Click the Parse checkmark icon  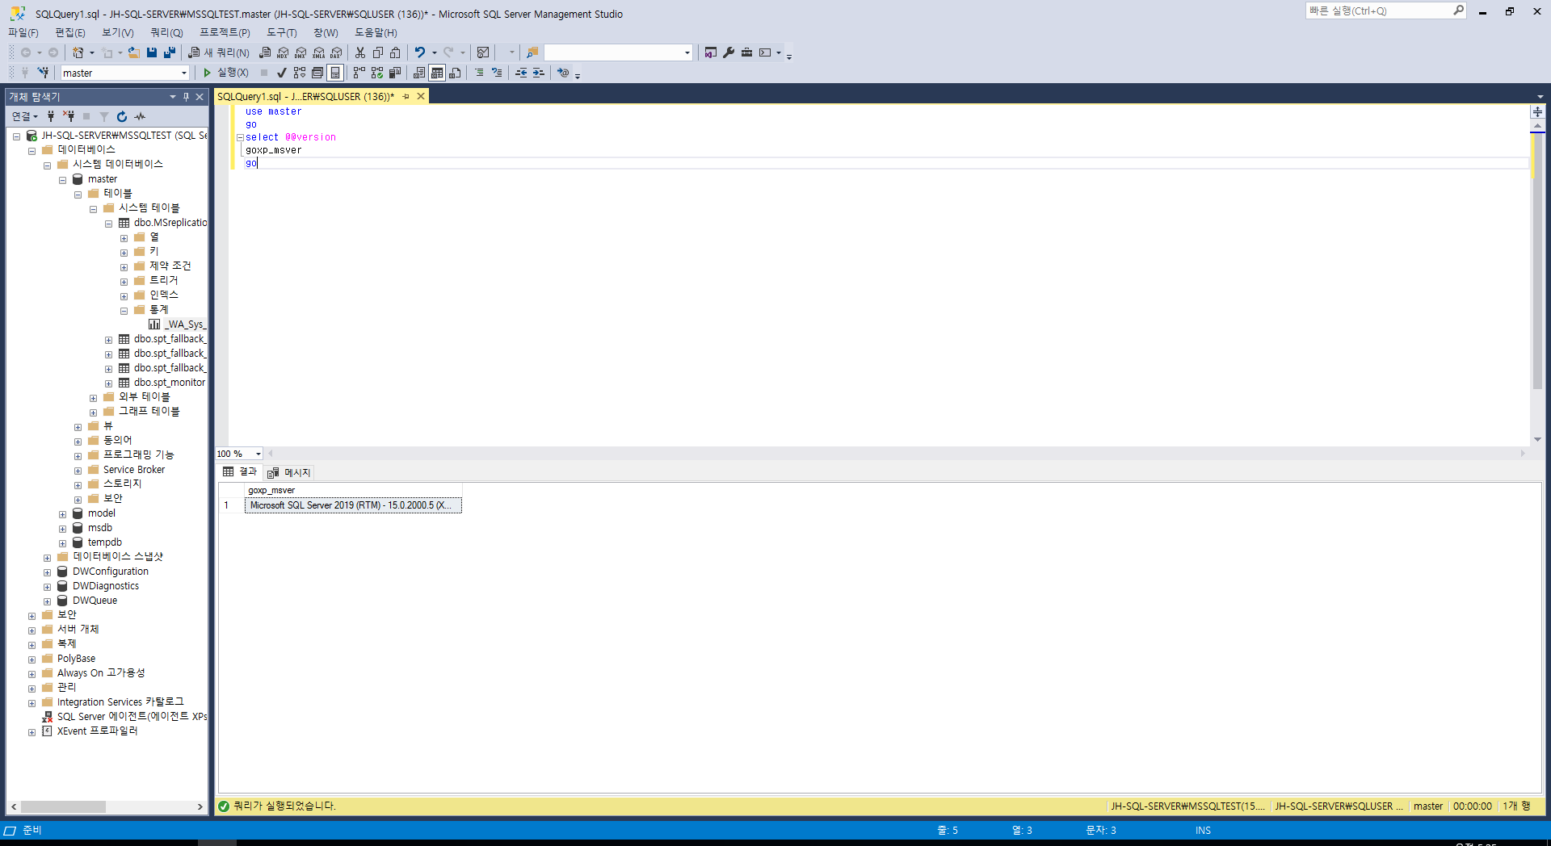(282, 73)
